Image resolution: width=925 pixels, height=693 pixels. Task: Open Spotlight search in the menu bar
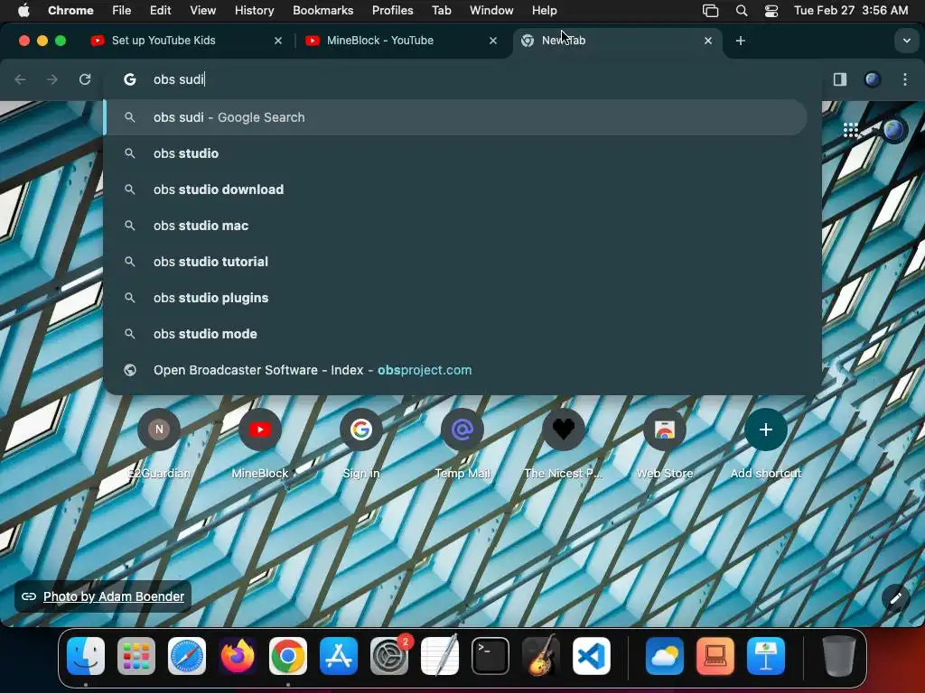(x=742, y=11)
